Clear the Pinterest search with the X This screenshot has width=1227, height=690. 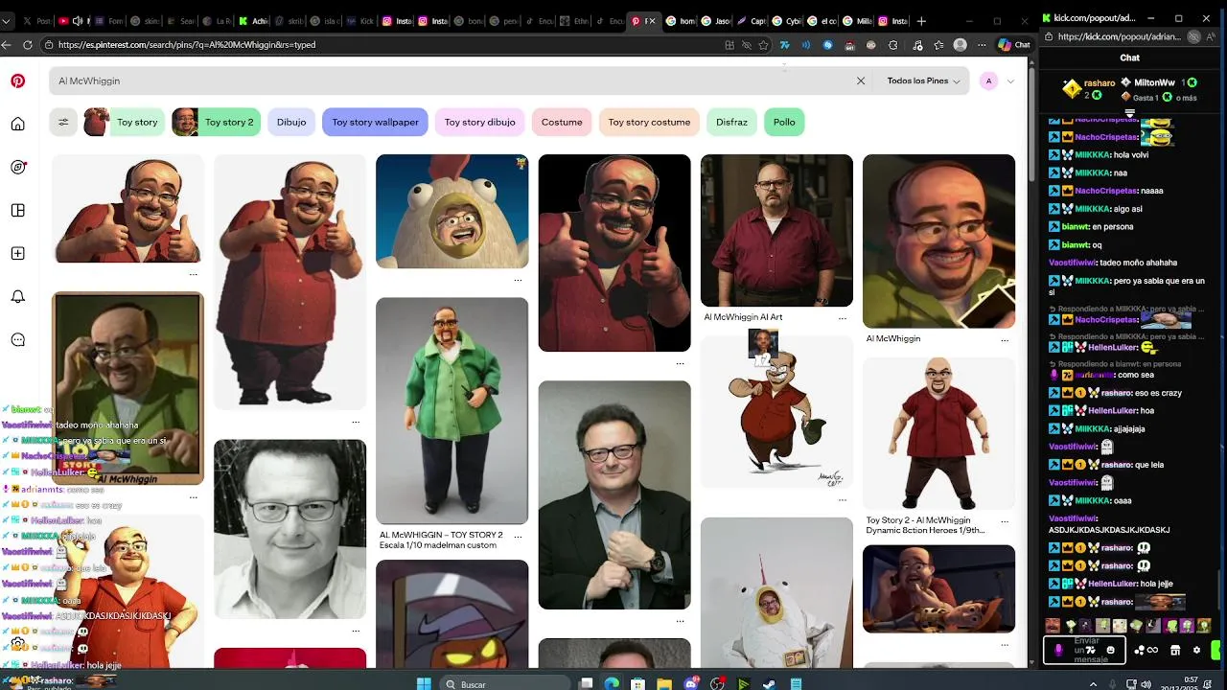click(x=861, y=81)
